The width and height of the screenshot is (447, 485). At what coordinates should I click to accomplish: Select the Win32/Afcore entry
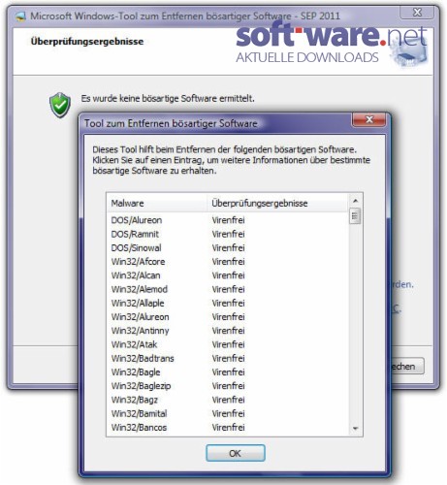[228, 262]
